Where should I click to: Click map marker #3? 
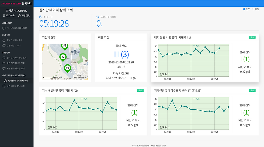65,46
